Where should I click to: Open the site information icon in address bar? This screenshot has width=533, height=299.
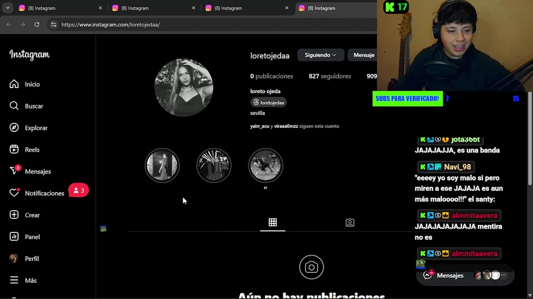[x=53, y=25]
